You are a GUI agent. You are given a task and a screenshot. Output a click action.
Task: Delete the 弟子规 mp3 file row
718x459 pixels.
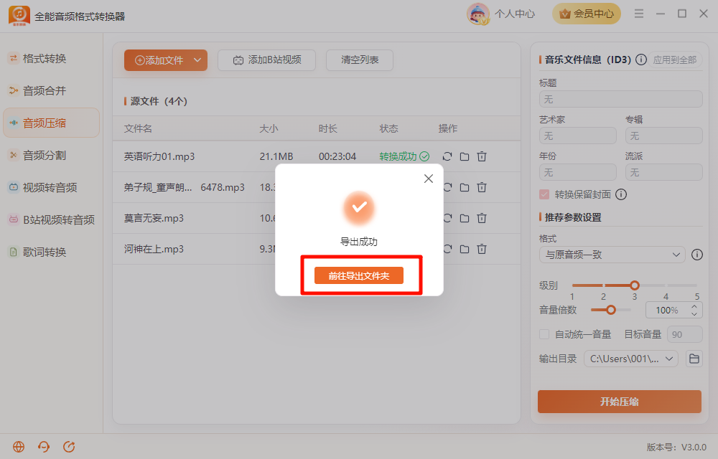point(482,187)
